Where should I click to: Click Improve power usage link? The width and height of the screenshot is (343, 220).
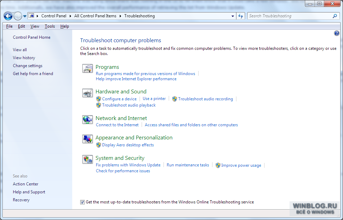pos(241,165)
